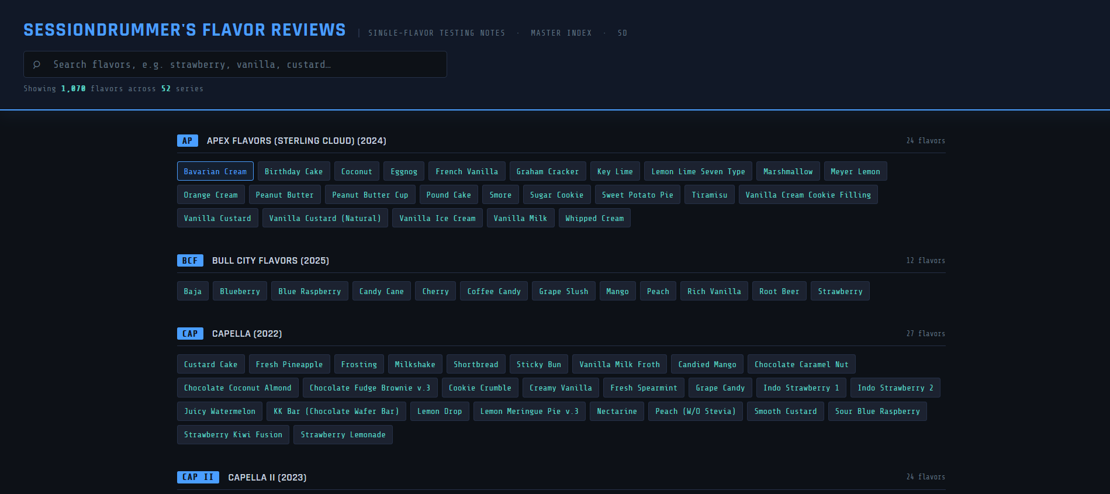Click the search magnifier icon
1110x494 pixels.
[x=37, y=65]
